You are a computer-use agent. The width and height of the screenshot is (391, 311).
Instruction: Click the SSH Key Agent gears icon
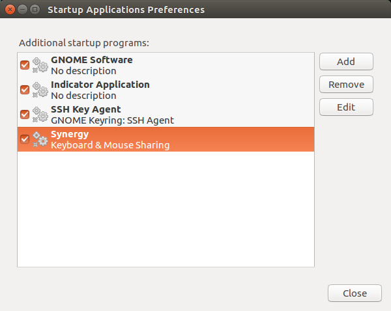pyautogui.click(x=40, y=115)
